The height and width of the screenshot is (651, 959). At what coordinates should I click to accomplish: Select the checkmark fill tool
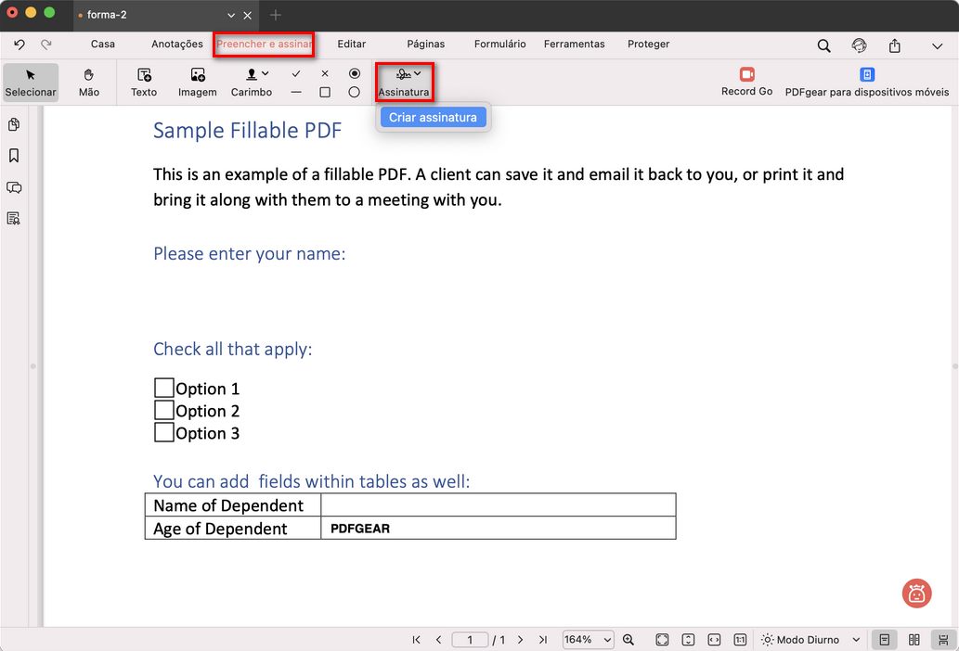[296, 73]
